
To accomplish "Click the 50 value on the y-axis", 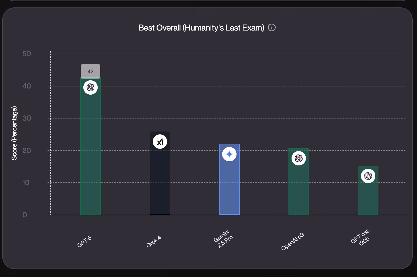I will [26, 54].
